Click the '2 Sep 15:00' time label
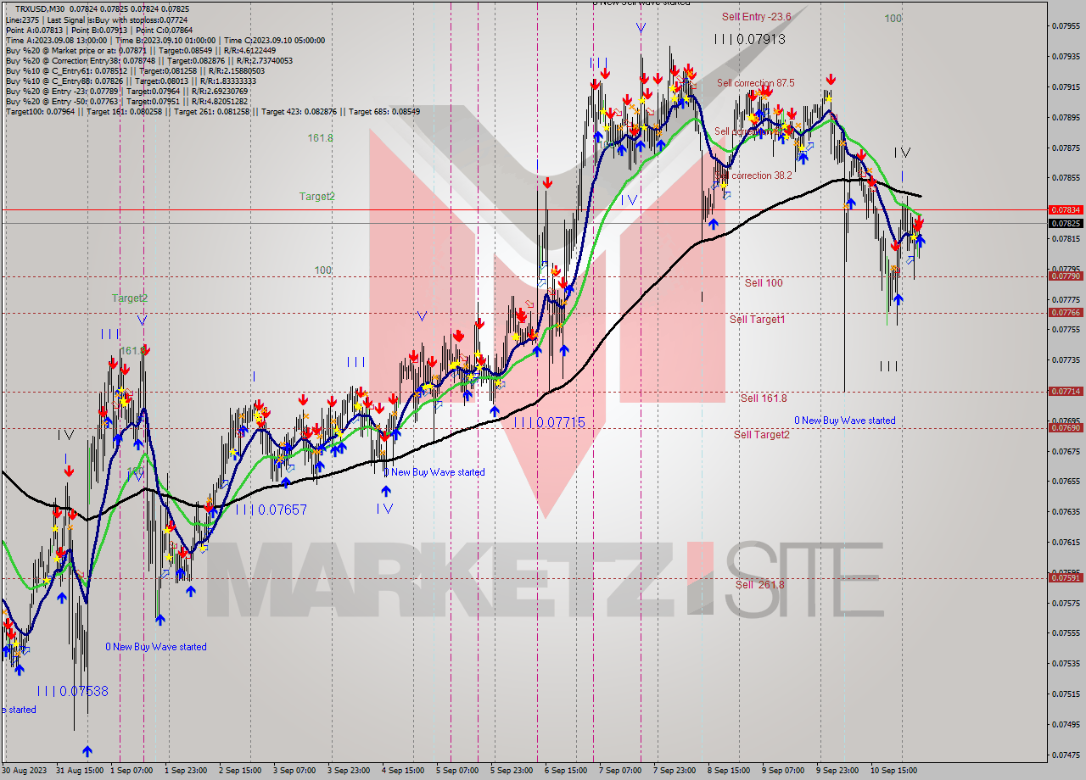 point(241,771)
